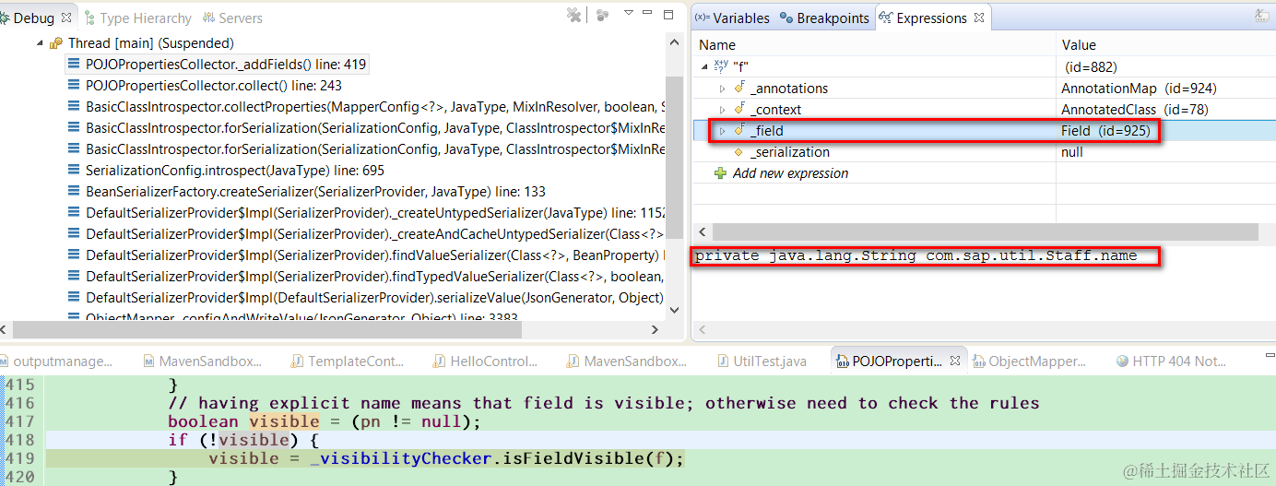Open the Variables tab
This screenshot has height=486, width=1276.
pos(732,18)
